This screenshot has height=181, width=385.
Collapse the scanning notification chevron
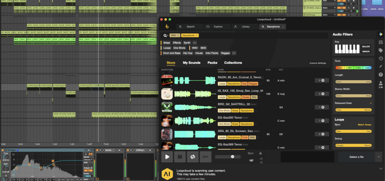pos(381,169)
